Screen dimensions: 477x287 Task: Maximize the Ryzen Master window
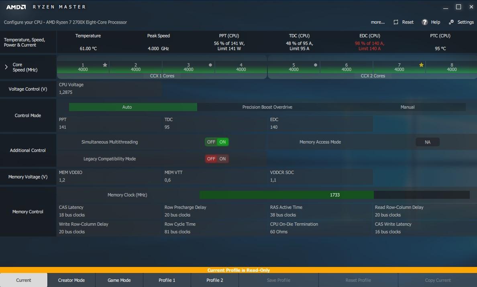pos(459,7)
